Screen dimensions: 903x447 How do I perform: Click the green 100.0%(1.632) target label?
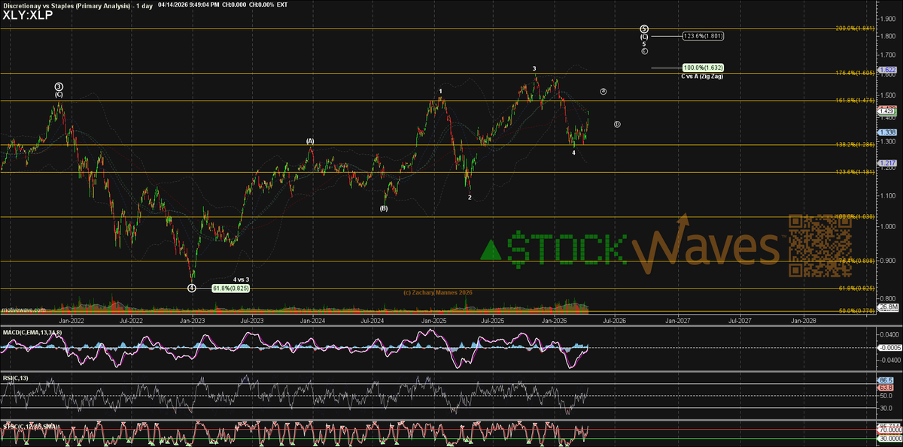pyautogui.click(x=703, y=68)
